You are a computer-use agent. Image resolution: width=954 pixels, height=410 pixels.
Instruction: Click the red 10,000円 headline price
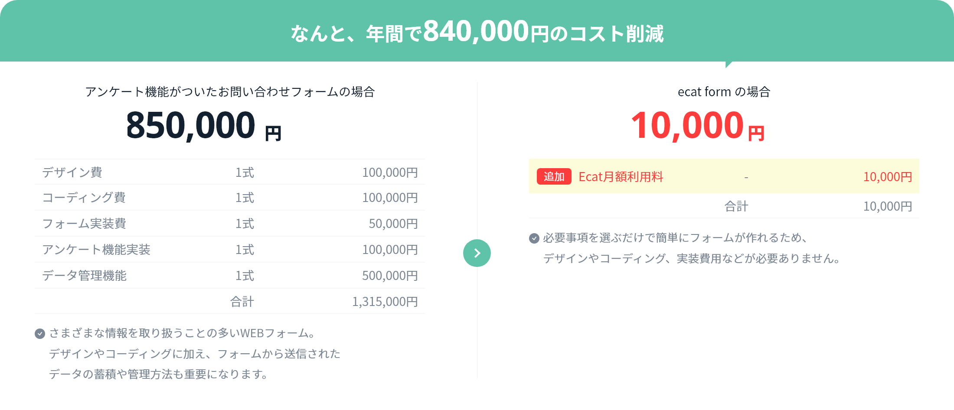pyautogui.click(x=698, y=125)
